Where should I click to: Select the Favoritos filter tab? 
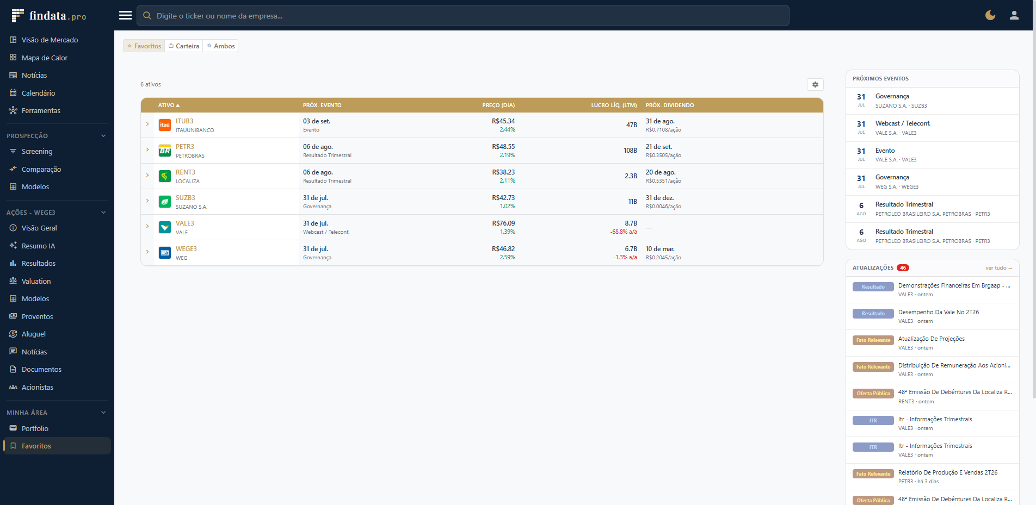(x=144, y=46)
